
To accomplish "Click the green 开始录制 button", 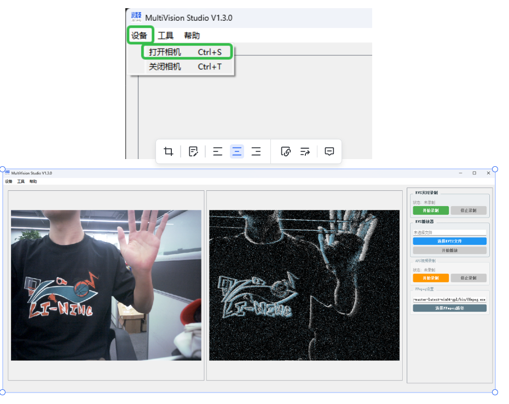I will (431, 210).
